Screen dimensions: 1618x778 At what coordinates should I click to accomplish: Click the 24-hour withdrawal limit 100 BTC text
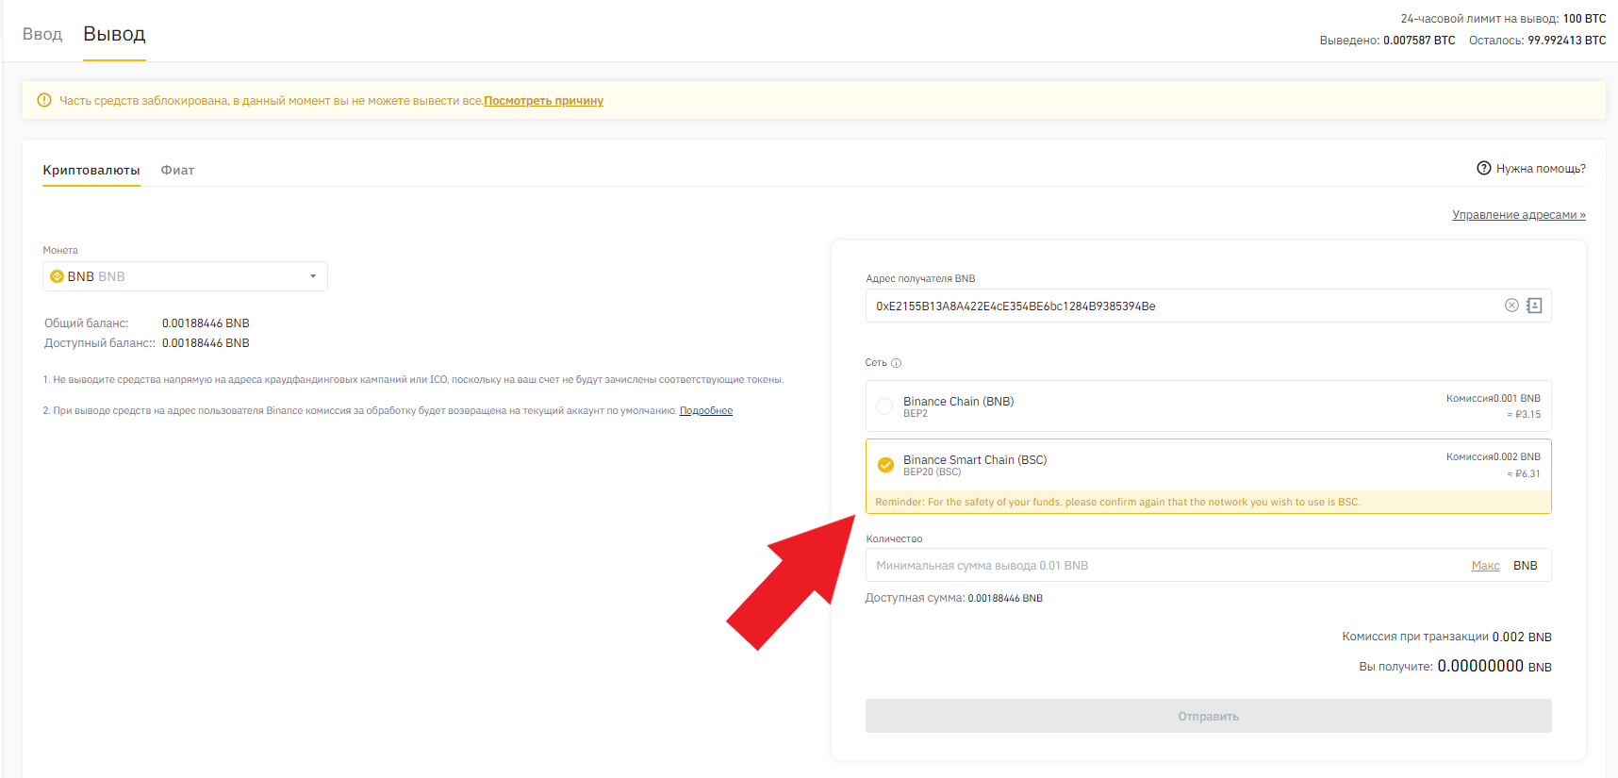[1504, 19]
